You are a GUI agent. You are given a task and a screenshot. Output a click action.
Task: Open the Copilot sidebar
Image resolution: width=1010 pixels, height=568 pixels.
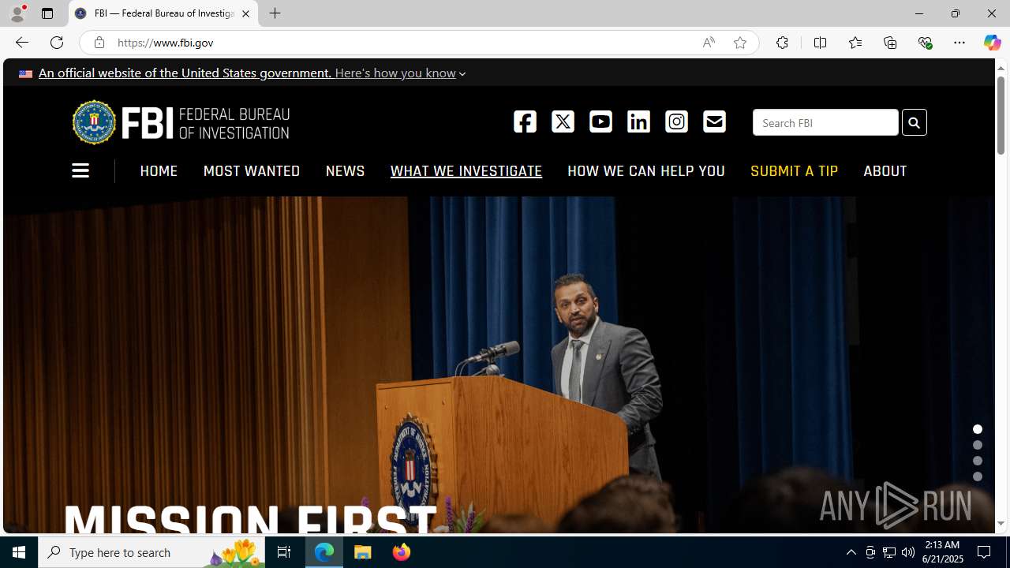pos(992,43)
